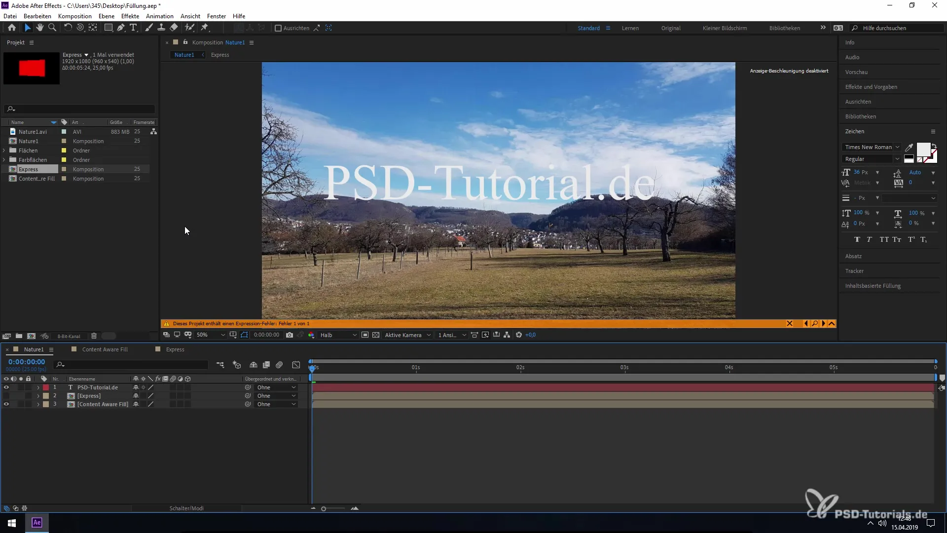Image resolution: width=947 pixels, height=533 pixels.
Task: Hide the PSD-Tutorial.de layer eye
Action: [x=6, y=387]
